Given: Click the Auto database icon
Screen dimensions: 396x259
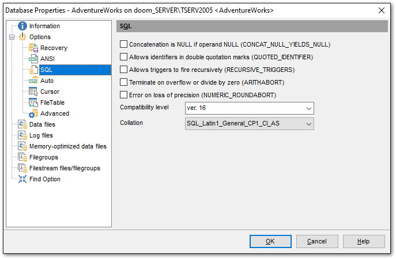Looking at the screenshot, I should [33, 81].
